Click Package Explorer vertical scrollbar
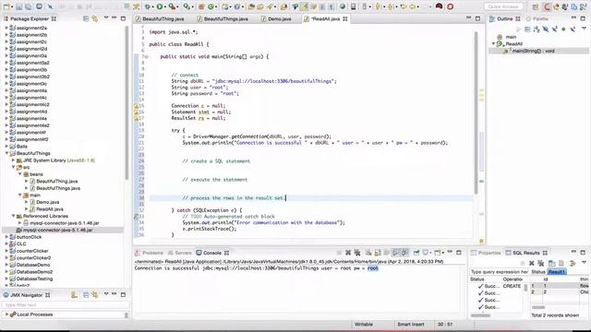 click(127, 101)
